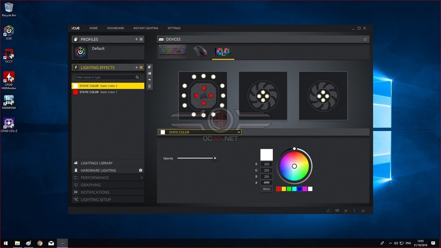
Task: Click the Filter name or type field
Action: 108,77
